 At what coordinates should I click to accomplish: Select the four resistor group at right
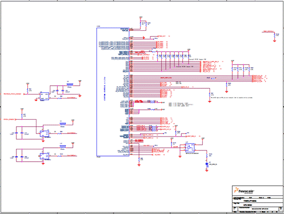(241, 69)
